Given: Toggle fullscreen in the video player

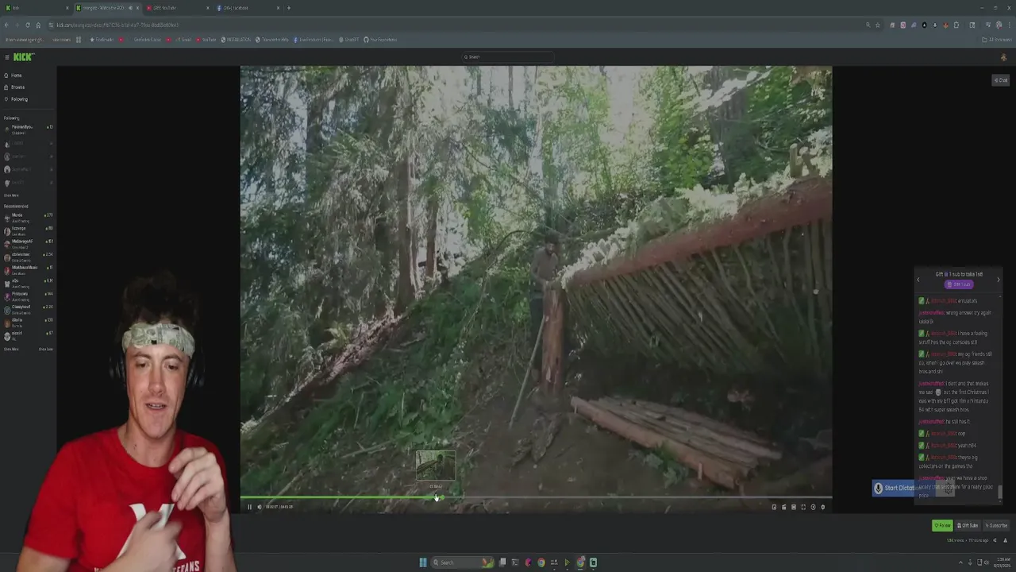Looking at the screenshot, I should [x=803, y=507].
